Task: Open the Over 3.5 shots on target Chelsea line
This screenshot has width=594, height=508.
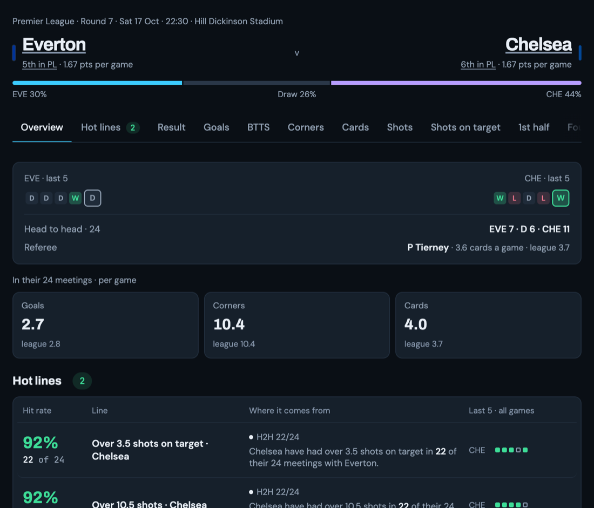Action: tap(297, 450)
